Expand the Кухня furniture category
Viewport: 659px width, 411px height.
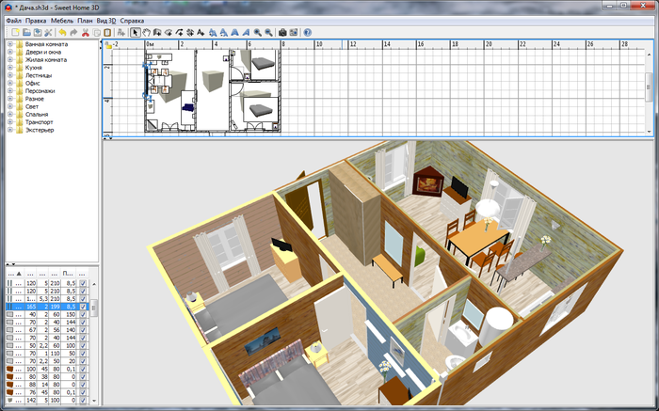(x=9, y=68)
